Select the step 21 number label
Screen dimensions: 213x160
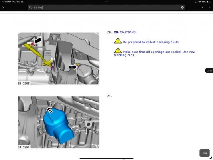tap(109, 96)
